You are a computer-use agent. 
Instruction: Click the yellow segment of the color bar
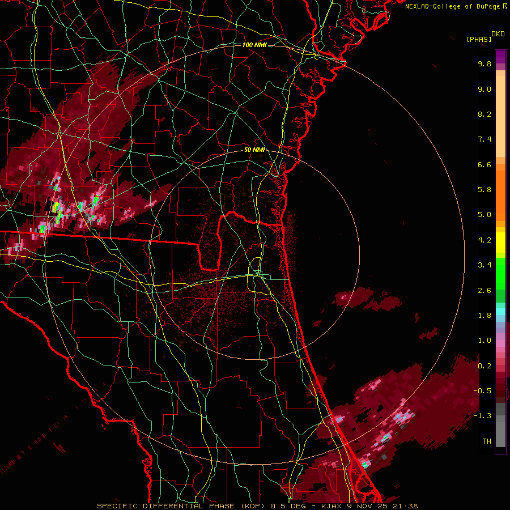(500, 243)
